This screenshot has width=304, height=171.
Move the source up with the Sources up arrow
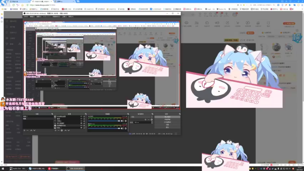click(65, 130)
